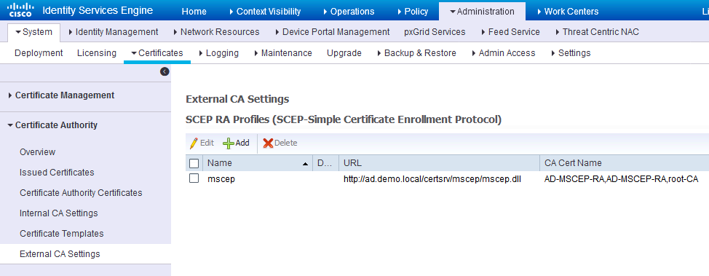Click the mscep profile name
Viewport: 709px width, 276px height.
coord(221,178)
